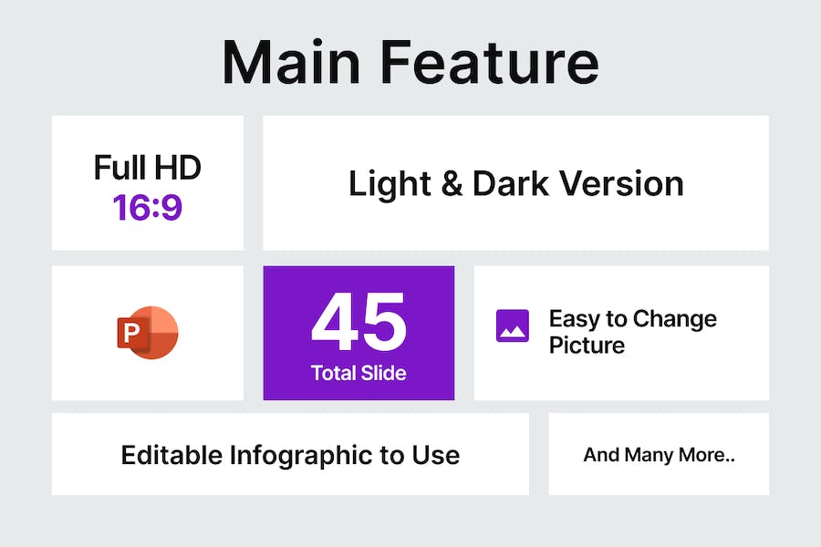
Task: Click the word Dark in the top card
Action: (x=511, y=184)
